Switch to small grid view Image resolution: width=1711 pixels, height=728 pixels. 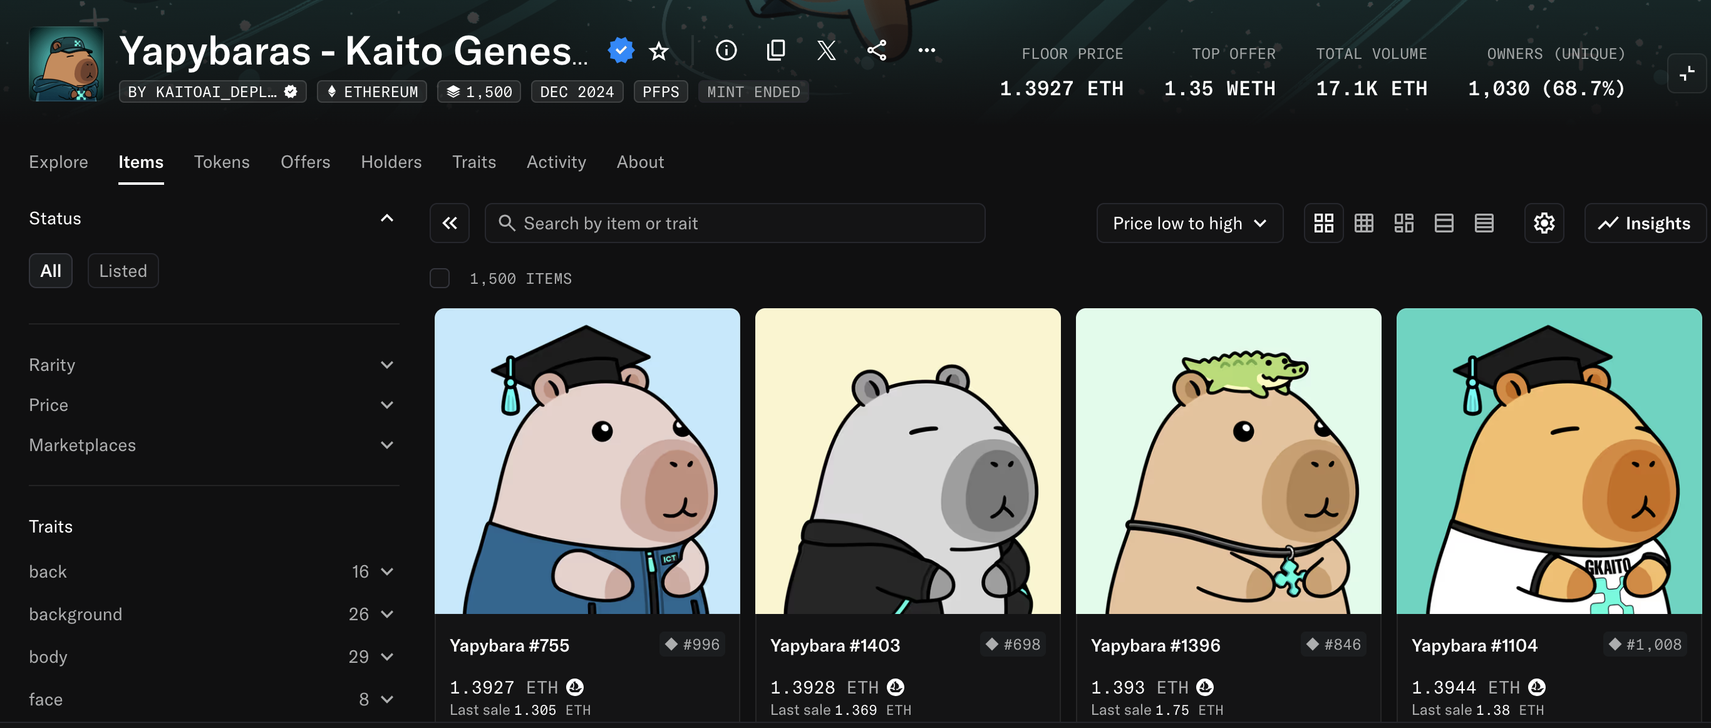1363,223
